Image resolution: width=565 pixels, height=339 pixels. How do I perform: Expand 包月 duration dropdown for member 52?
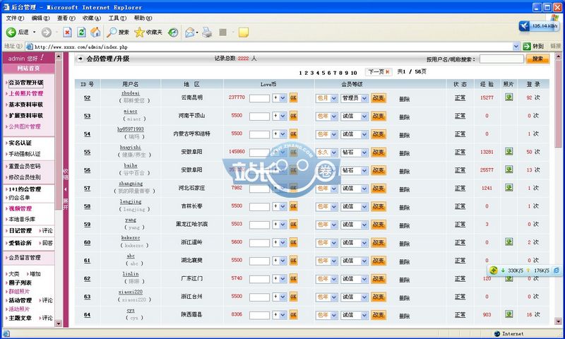pyautogui.click(x=326, y=98)
